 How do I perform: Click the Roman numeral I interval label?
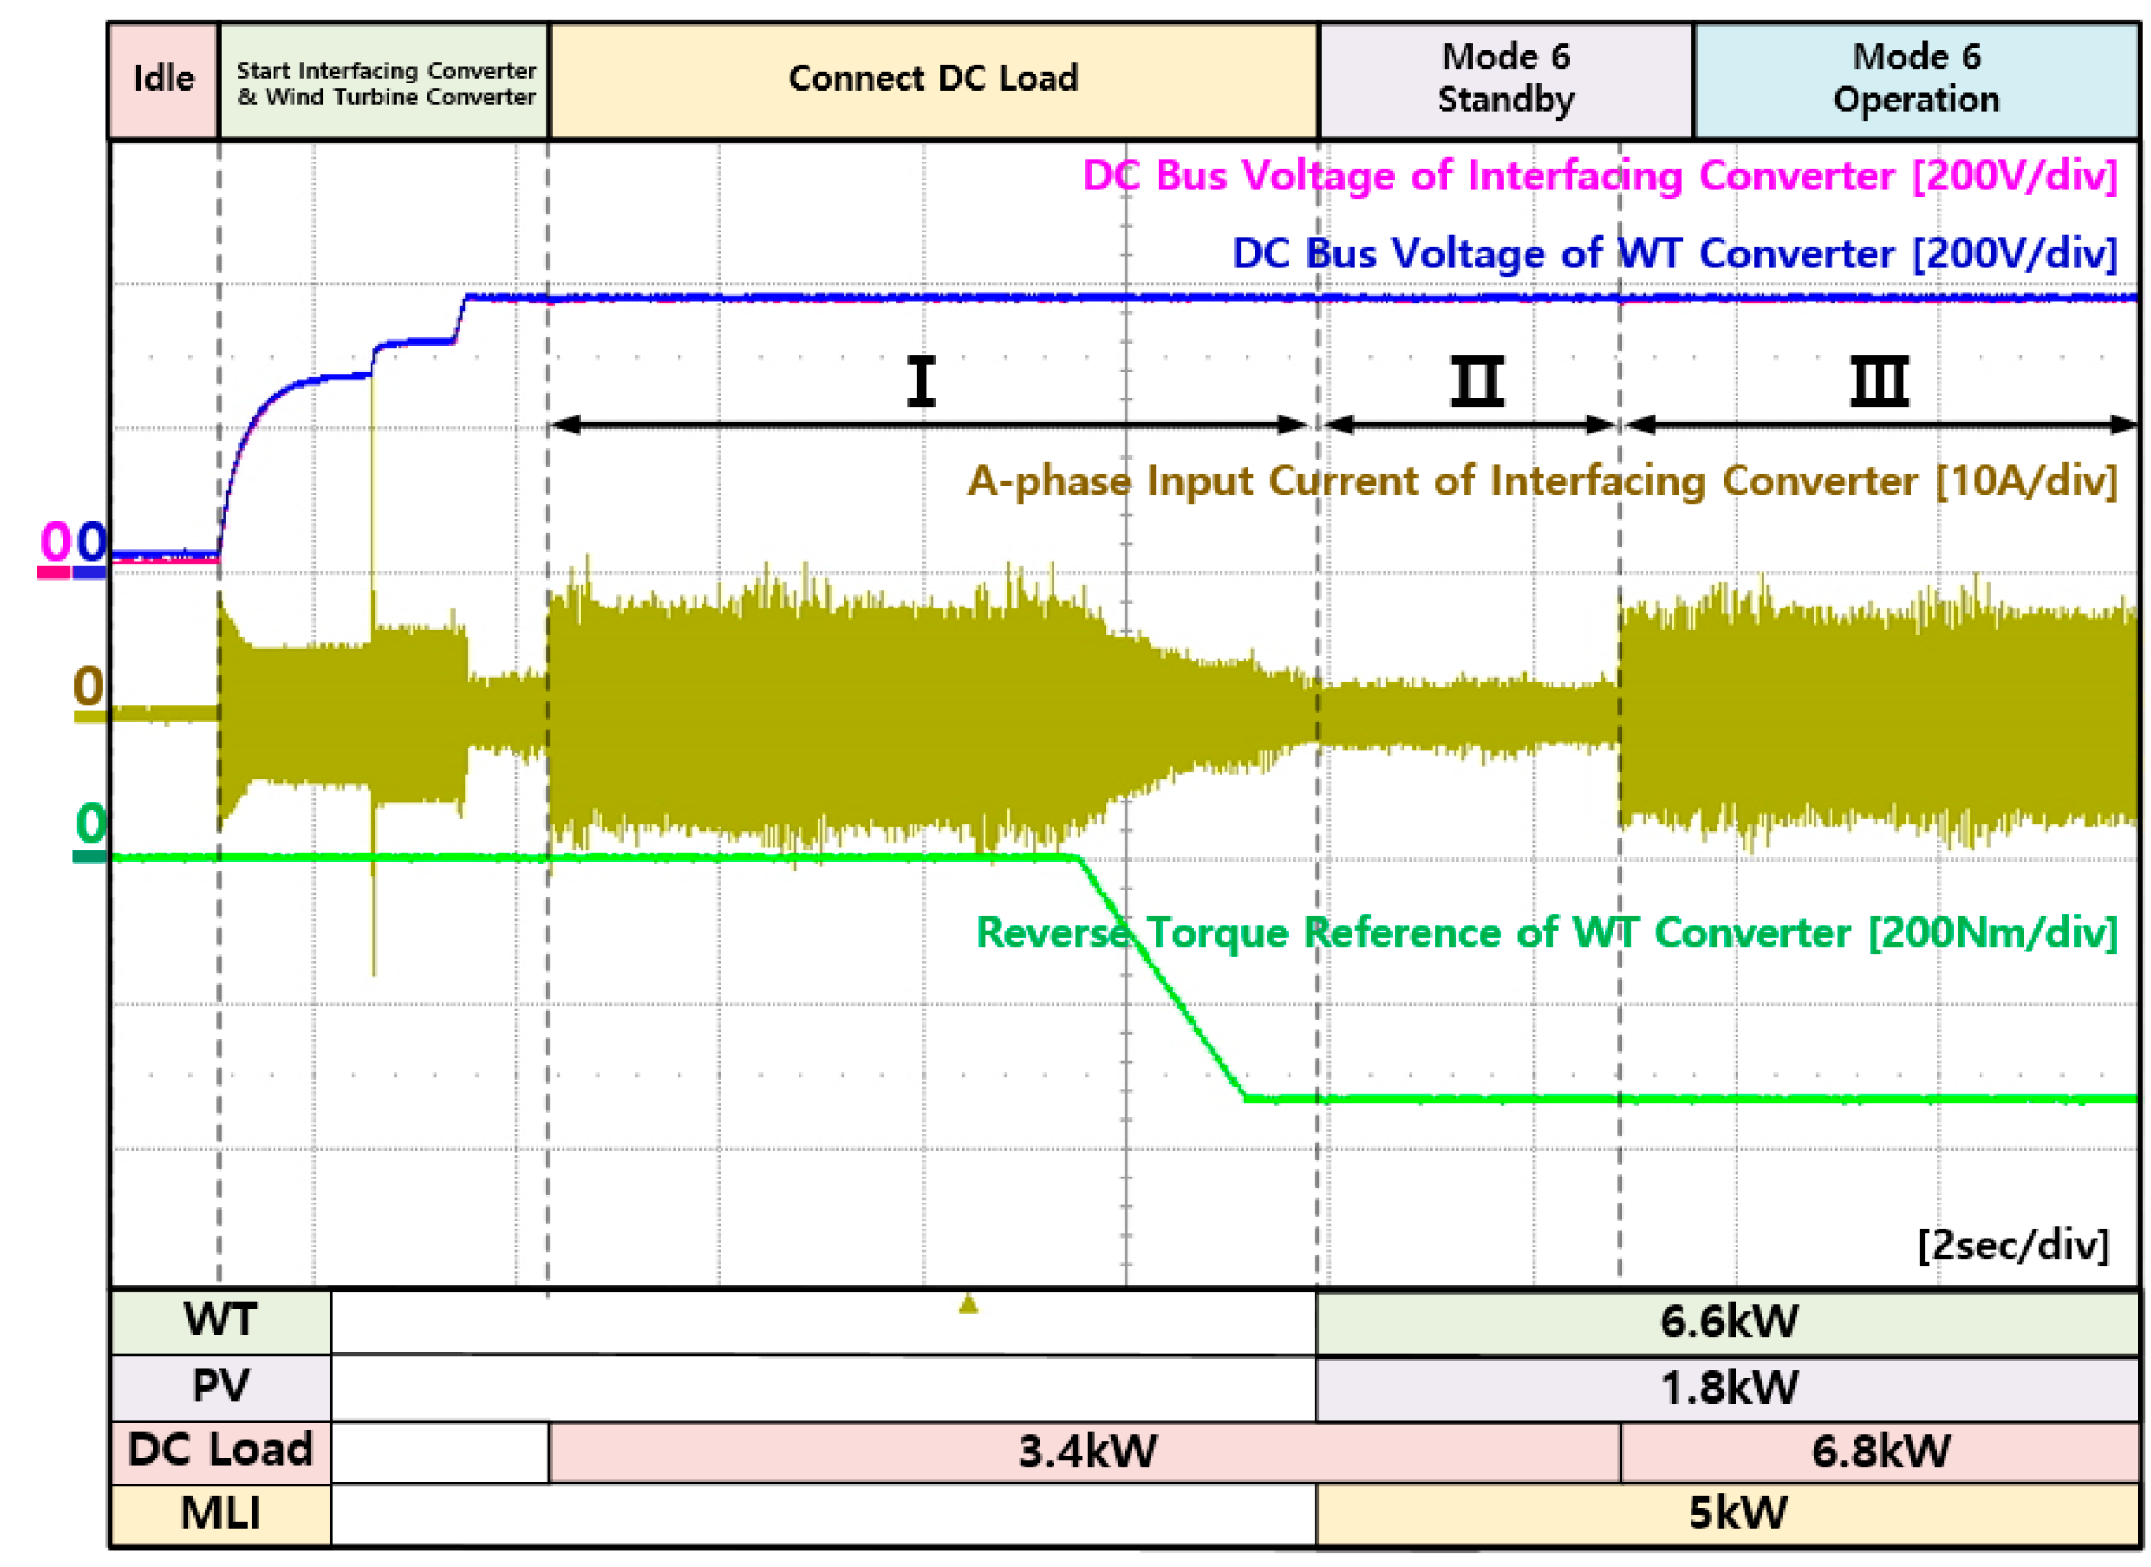(x=921, y=381)
